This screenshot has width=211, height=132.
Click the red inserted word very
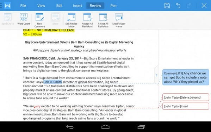pos(38,106)
